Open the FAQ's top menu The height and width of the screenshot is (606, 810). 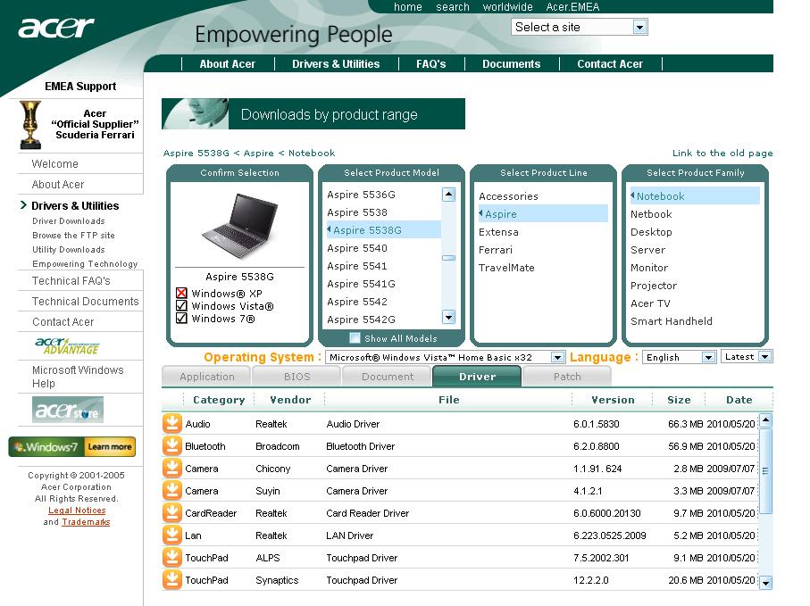tap(430, 64)
